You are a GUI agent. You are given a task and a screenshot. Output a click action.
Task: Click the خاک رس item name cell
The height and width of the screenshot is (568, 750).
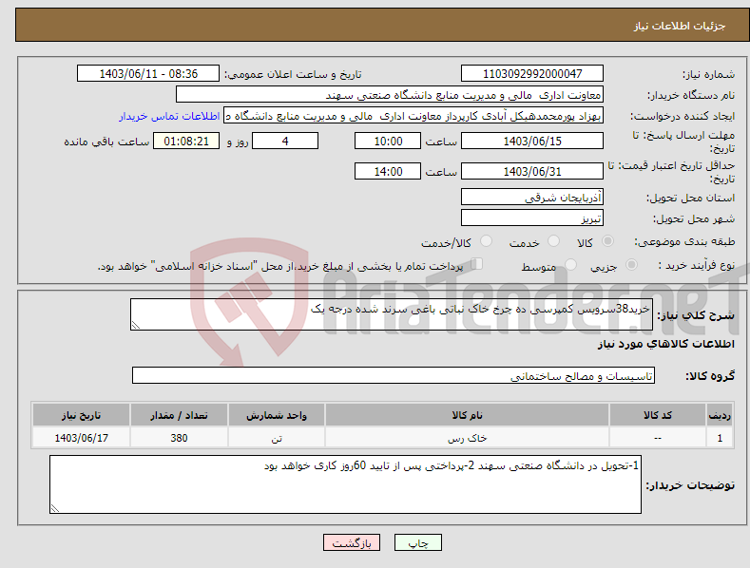467,438
